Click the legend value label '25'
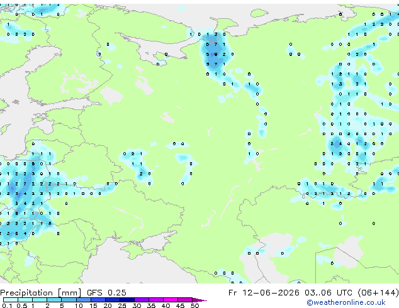399x308 pixels. (122, 305)
